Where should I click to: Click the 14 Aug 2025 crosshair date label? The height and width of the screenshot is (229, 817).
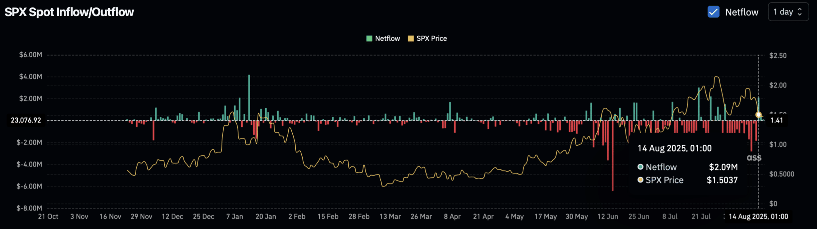click(x=758, y=217)
